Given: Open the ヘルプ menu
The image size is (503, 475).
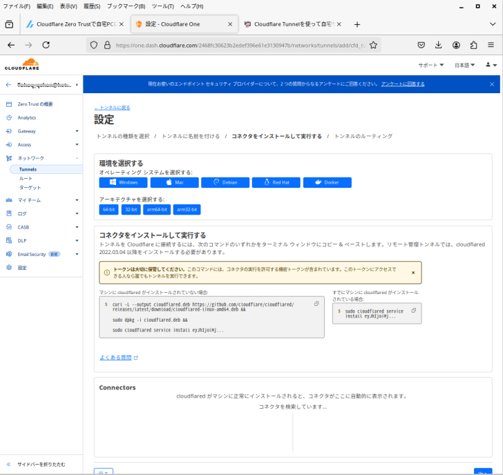Looking at the screenshot, I should coord(192,6).
